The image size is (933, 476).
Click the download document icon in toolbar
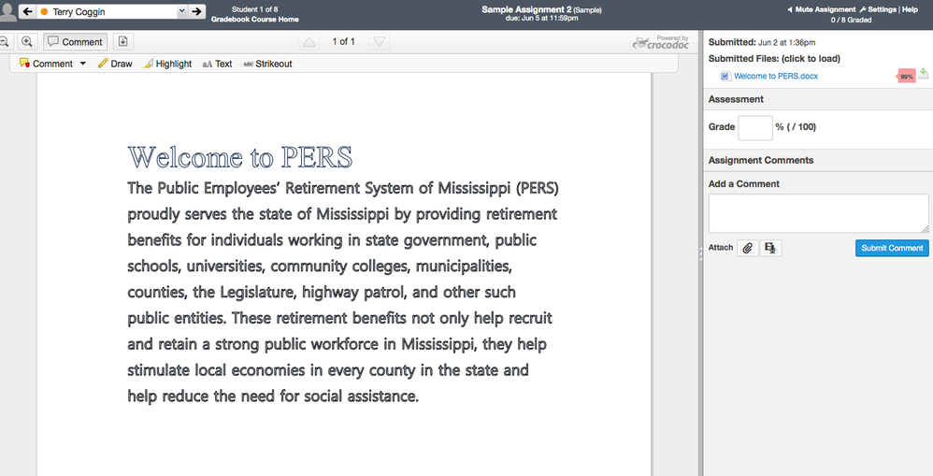pos(123,42)
